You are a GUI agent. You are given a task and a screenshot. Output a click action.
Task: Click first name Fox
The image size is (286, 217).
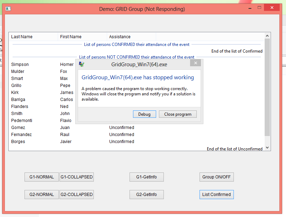click(x=64, y=72)
